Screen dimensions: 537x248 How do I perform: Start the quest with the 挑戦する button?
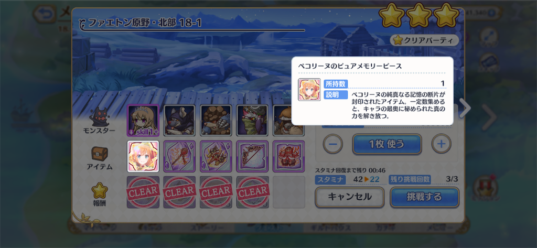coord(425,197)
